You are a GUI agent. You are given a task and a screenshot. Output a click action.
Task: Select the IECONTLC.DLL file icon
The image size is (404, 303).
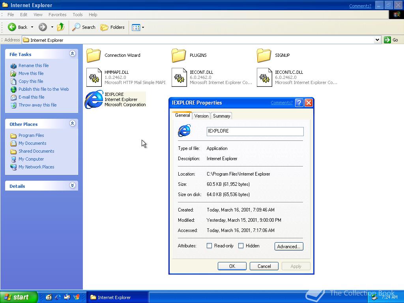(265, 77)
